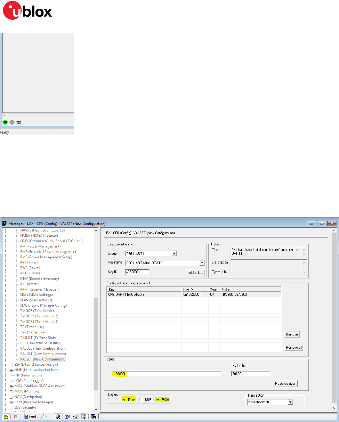Select INF (Information) tree item
This screenshot has width=339, height=422.
coord(28,375)
